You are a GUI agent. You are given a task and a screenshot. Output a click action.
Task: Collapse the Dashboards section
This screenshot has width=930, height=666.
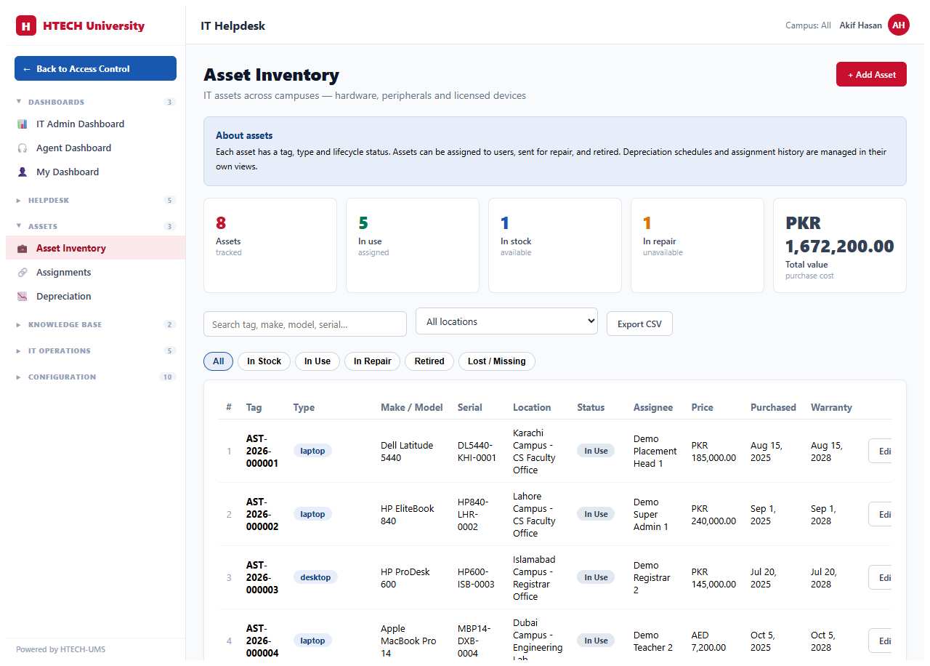95,103
